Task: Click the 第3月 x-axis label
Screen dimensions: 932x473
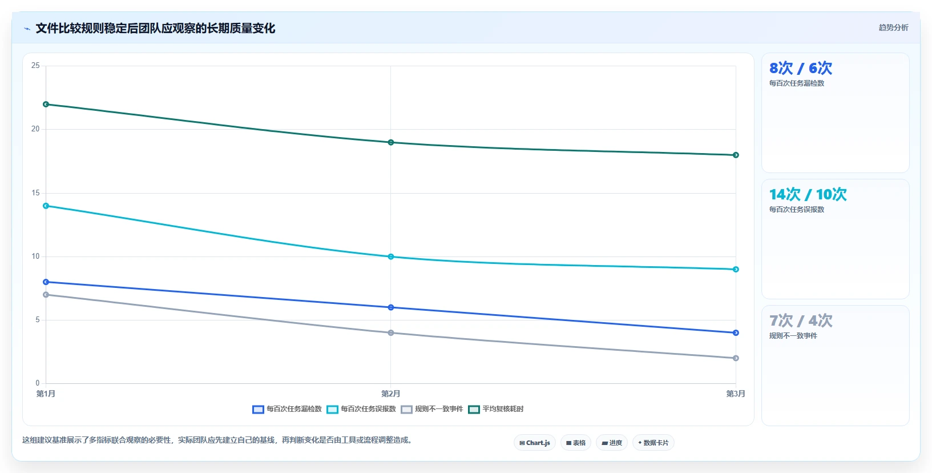Action: click(736, 394)
